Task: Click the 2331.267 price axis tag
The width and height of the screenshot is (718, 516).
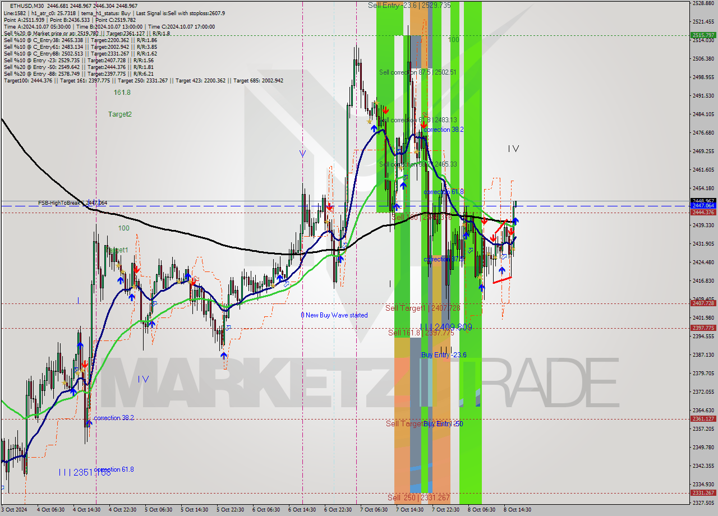Action: [703, 492]
